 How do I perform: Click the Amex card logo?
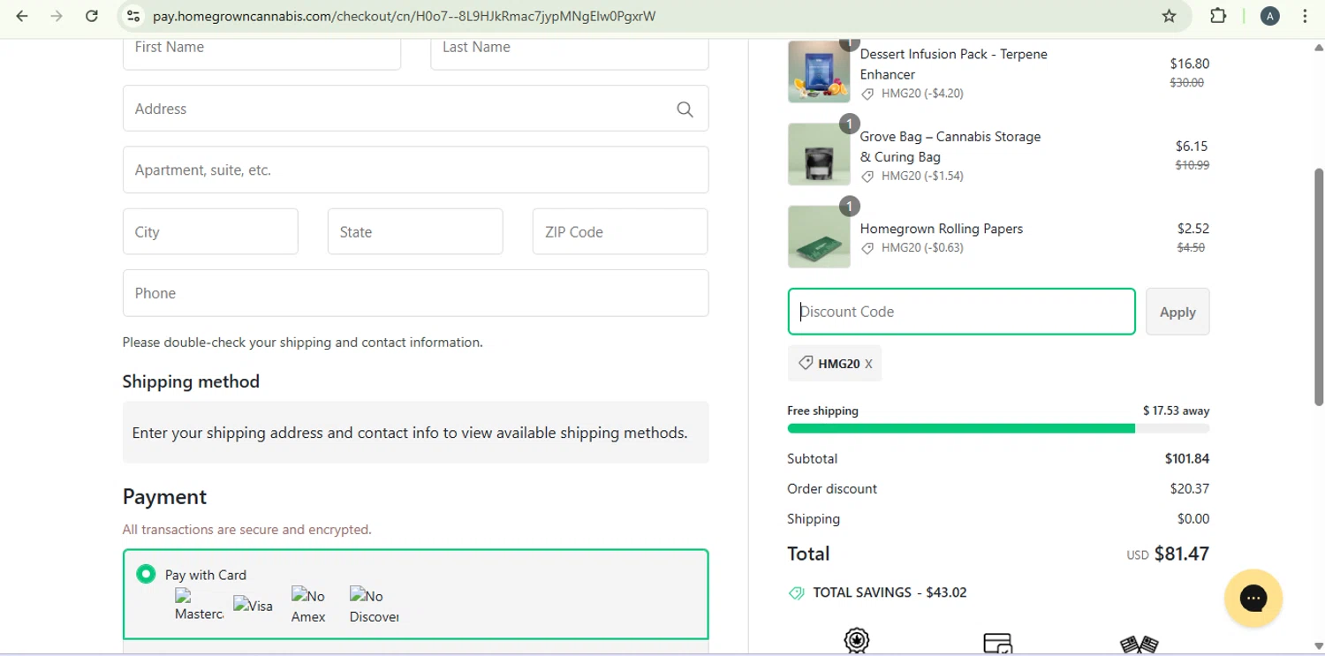coord(308,606)
